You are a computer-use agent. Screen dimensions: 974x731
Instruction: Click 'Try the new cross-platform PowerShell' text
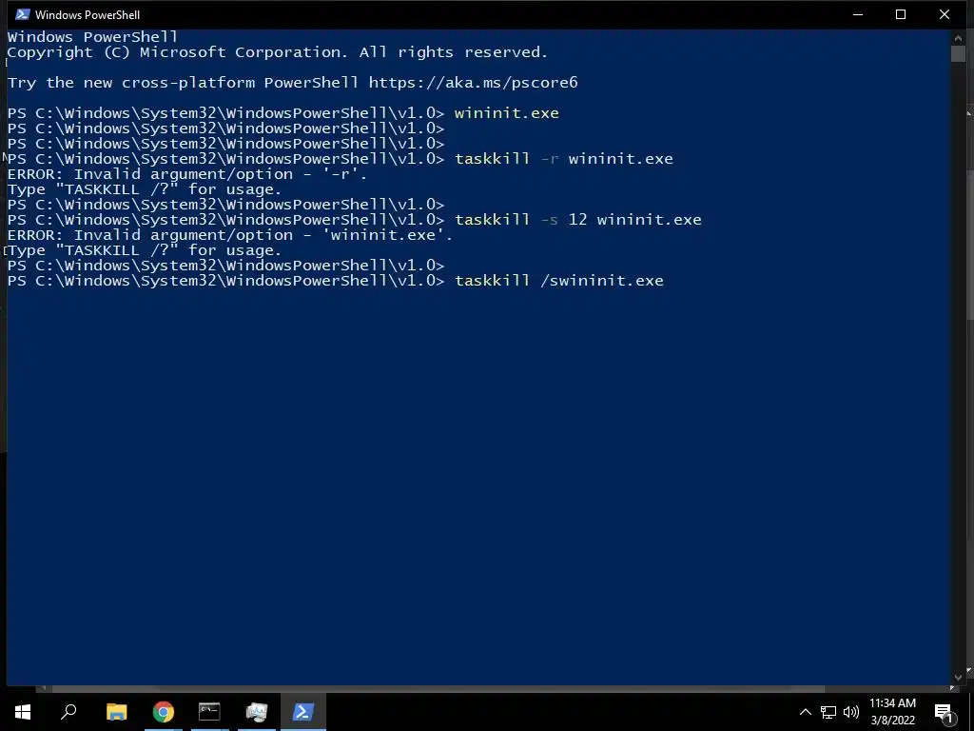(x=183, y=83)
